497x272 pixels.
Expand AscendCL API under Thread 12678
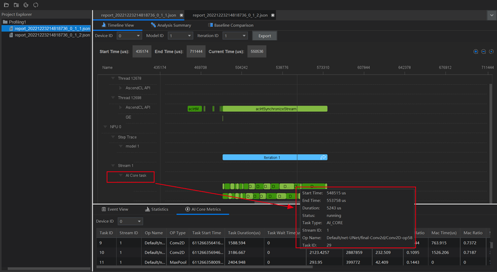121,88
